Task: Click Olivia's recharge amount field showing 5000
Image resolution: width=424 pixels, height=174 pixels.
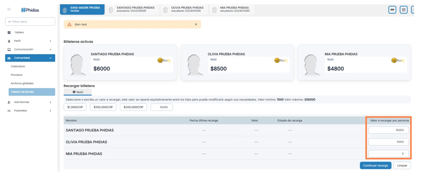Action: 388,142
